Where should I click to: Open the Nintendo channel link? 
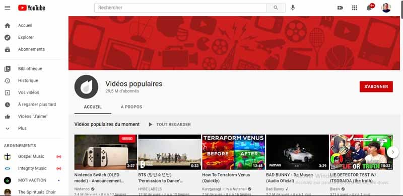pyautogui.click(x=82, y=189)
